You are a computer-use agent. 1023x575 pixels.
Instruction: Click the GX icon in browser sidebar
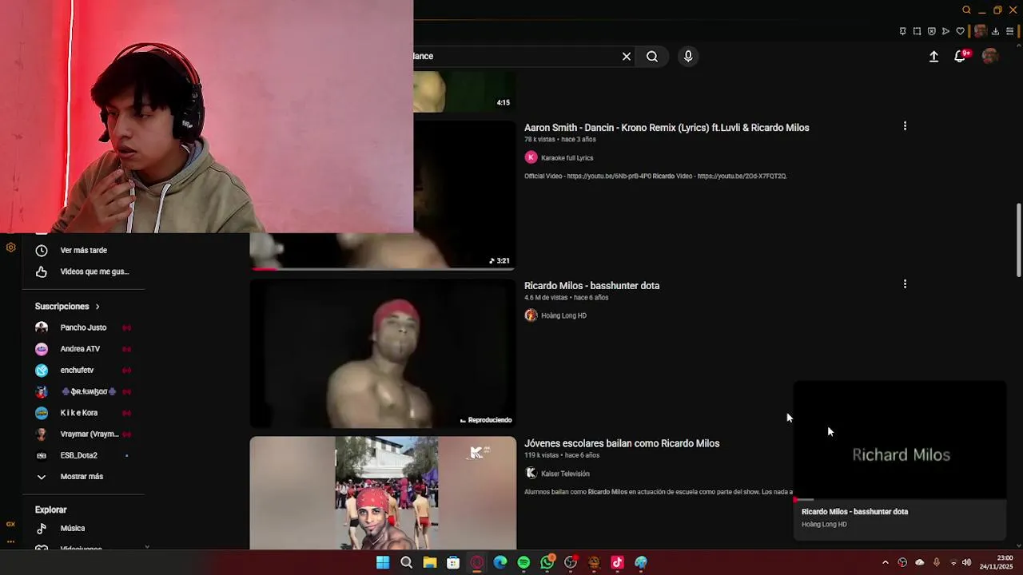pos(10,525)
